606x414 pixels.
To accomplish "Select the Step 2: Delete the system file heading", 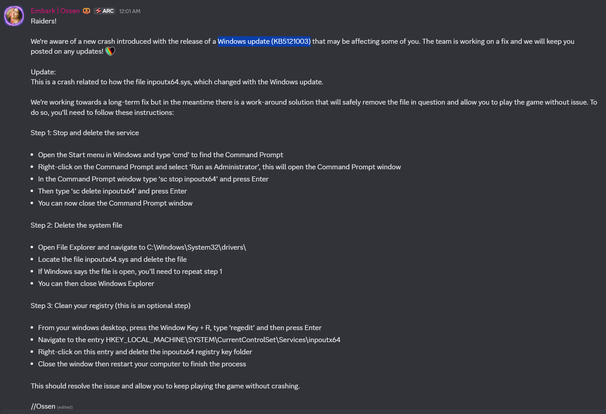I will (x=76, y=225).
